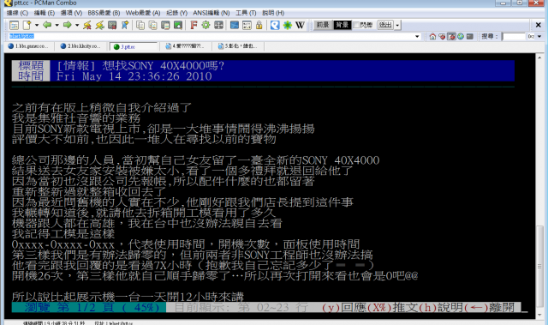Click the add to favorites ribbon icon

[125, 25]
